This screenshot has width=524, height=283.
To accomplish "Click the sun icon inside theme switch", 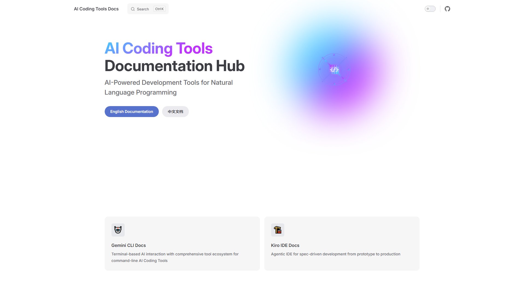I will 428,9.
